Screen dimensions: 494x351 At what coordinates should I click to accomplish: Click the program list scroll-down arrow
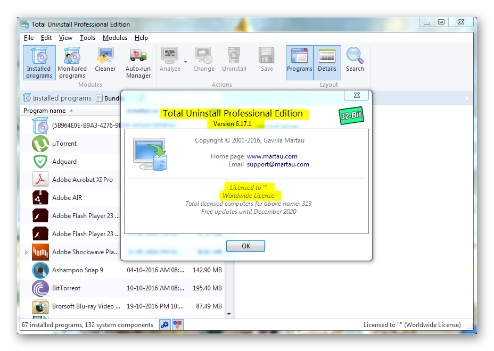point(229,314)
